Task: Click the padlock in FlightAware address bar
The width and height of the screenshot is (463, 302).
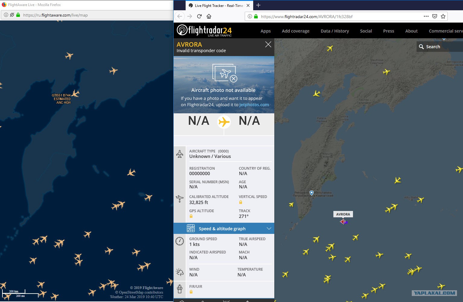Action: [18, 15]
